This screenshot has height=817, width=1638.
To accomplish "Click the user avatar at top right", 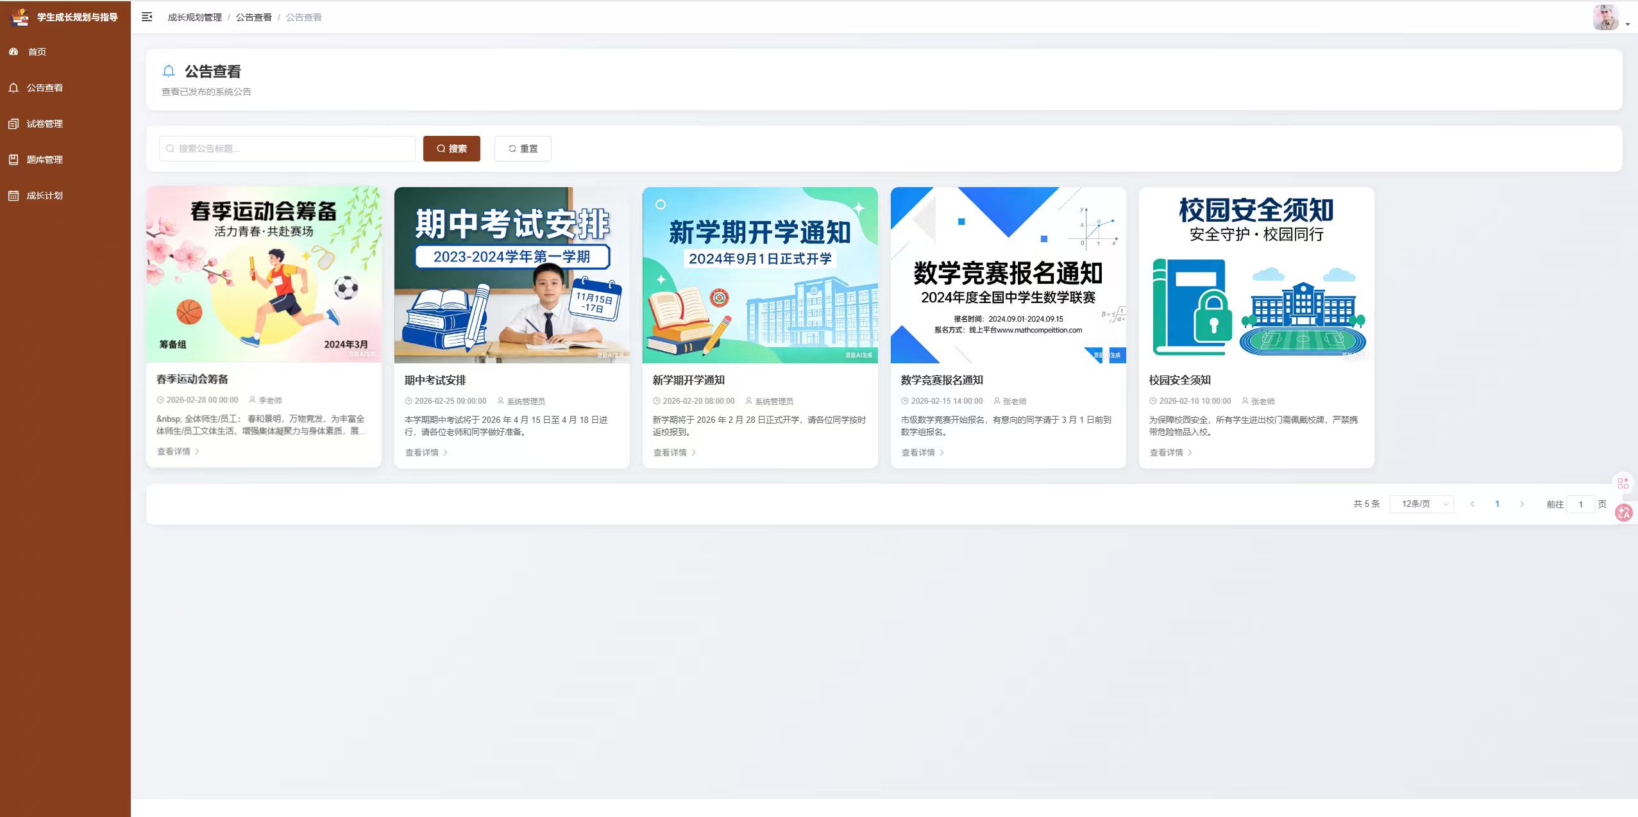I will click(x=1606, y=17).
